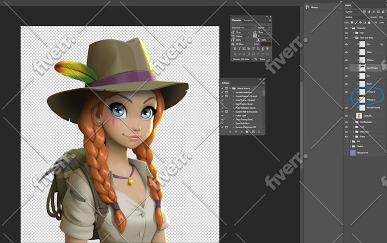The width and height of the screenshot is (387, 243).
Task: Filter layers by adjustment layer icon
Action: pos(369,11)
